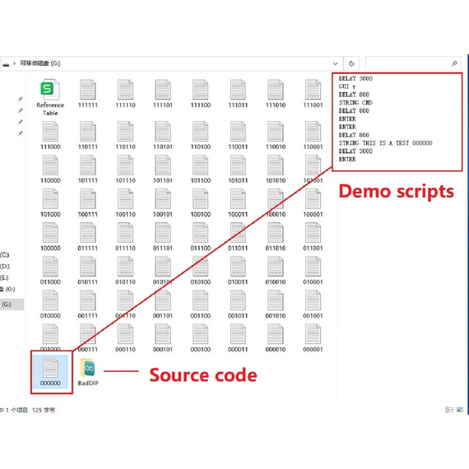The width and height of the screenshot is (469, 469).
Task: Switch to large icons view in status bar
Action: coord(460,410)
